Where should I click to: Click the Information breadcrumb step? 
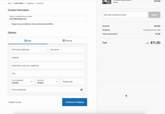click(x=19, y=3)
